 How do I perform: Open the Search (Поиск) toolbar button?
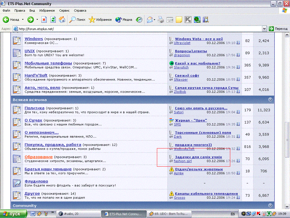click(x=77, y=20)
